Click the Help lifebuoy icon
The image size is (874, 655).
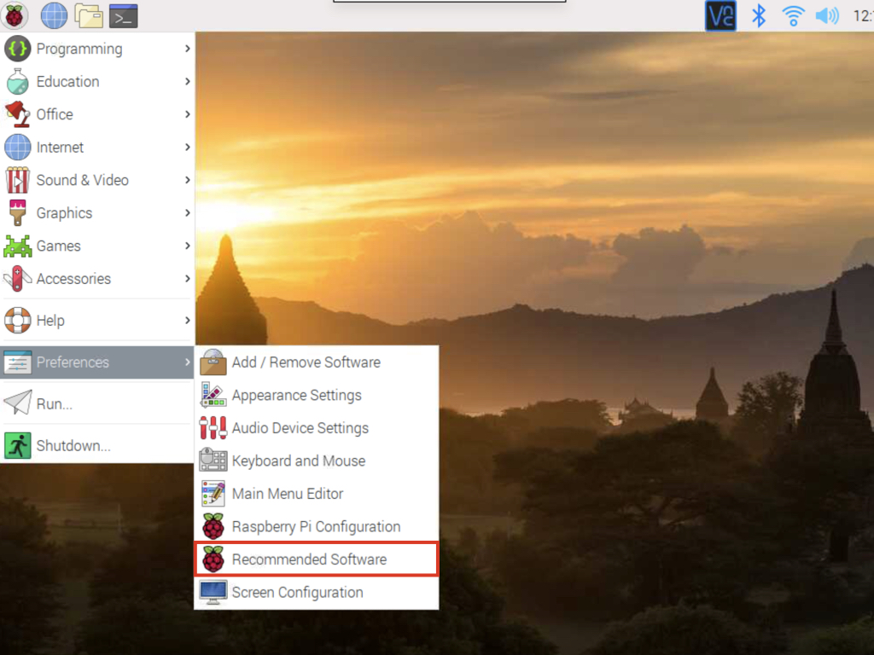click(x=17, y=321)
